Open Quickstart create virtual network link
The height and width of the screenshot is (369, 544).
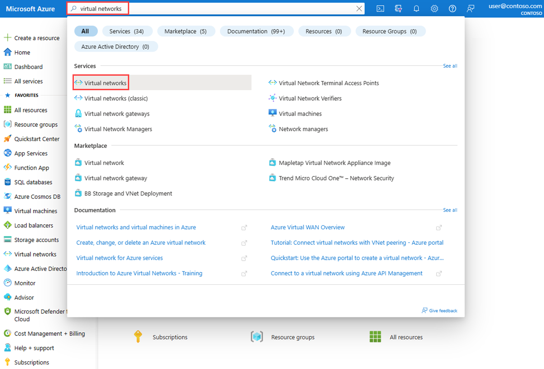pyautogui.click(x=357, y=258)
